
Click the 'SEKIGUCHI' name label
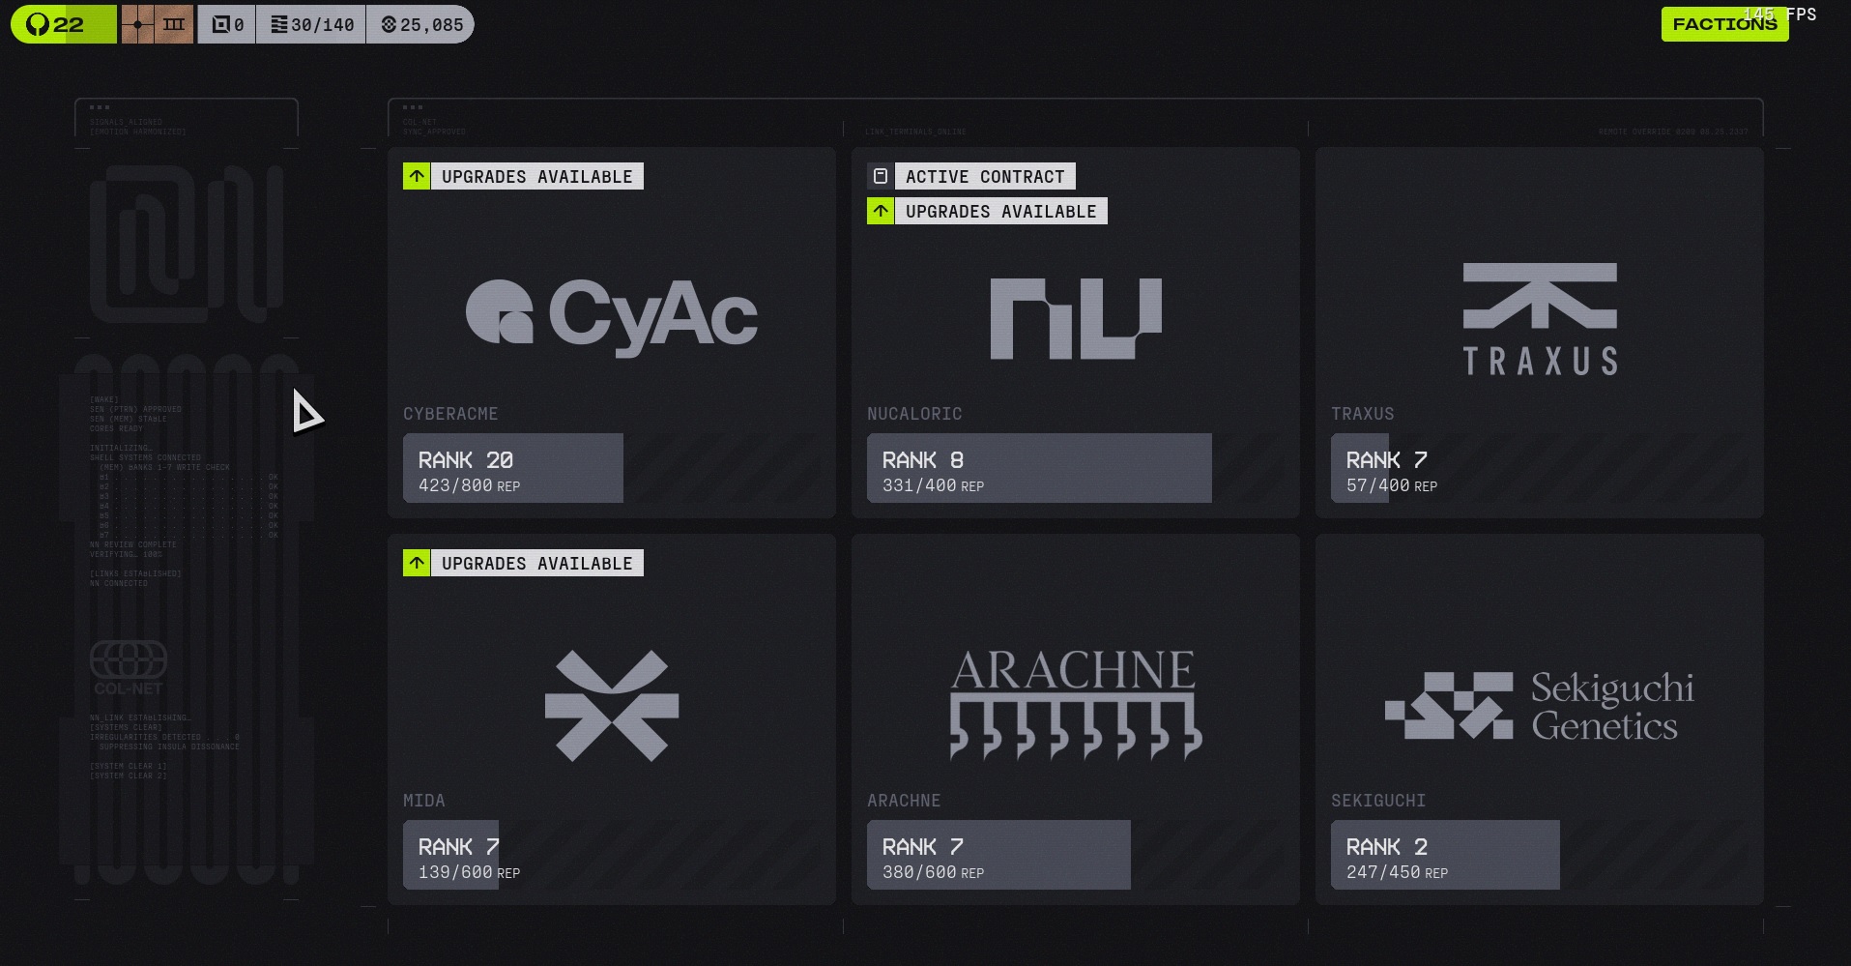(1378, 801)
